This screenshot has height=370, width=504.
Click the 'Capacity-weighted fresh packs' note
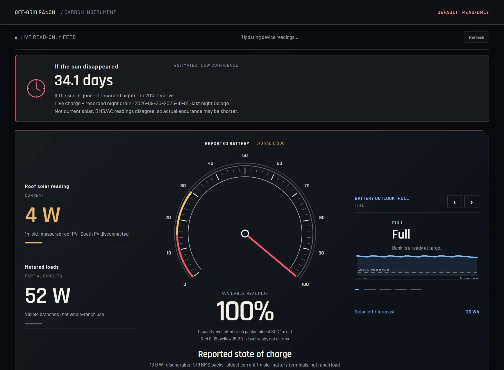pos(245,332)
